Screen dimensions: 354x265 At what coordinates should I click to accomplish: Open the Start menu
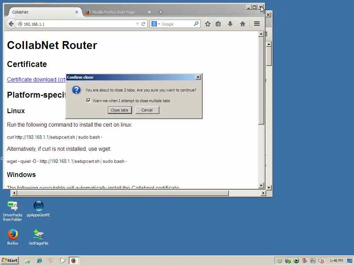[x=9, y=261]
